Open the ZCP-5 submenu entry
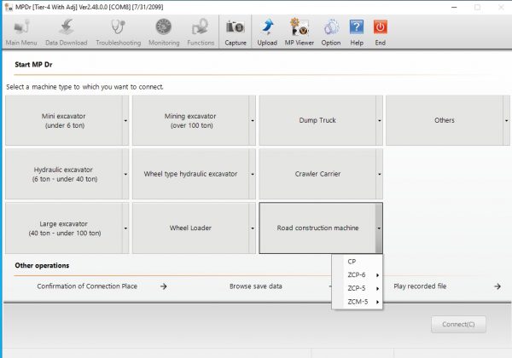 click(x=357, y=288)
